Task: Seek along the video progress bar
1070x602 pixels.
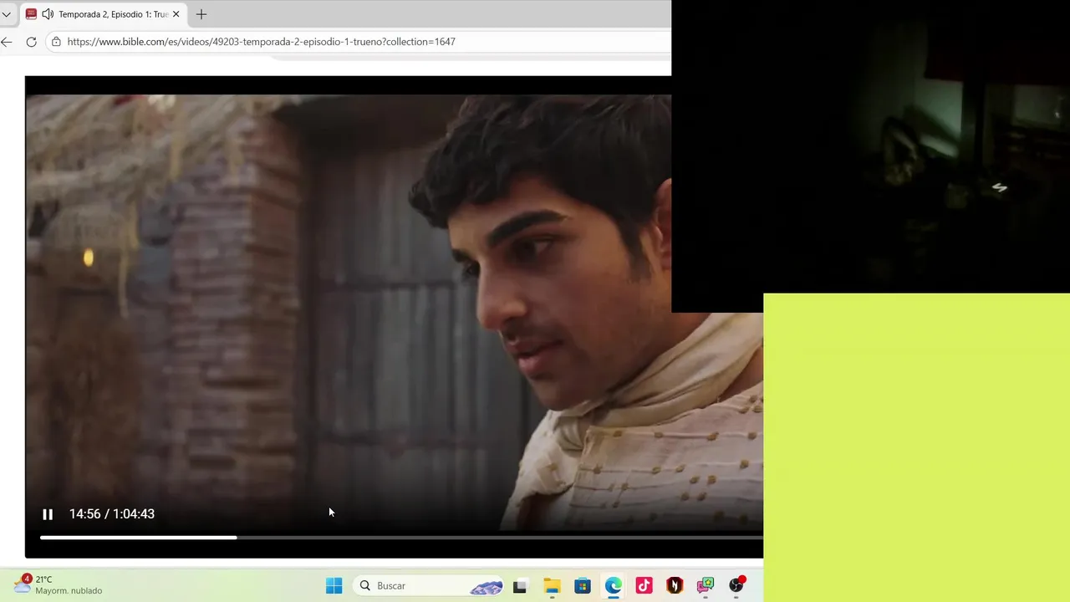Action: (x=401, y=538)
